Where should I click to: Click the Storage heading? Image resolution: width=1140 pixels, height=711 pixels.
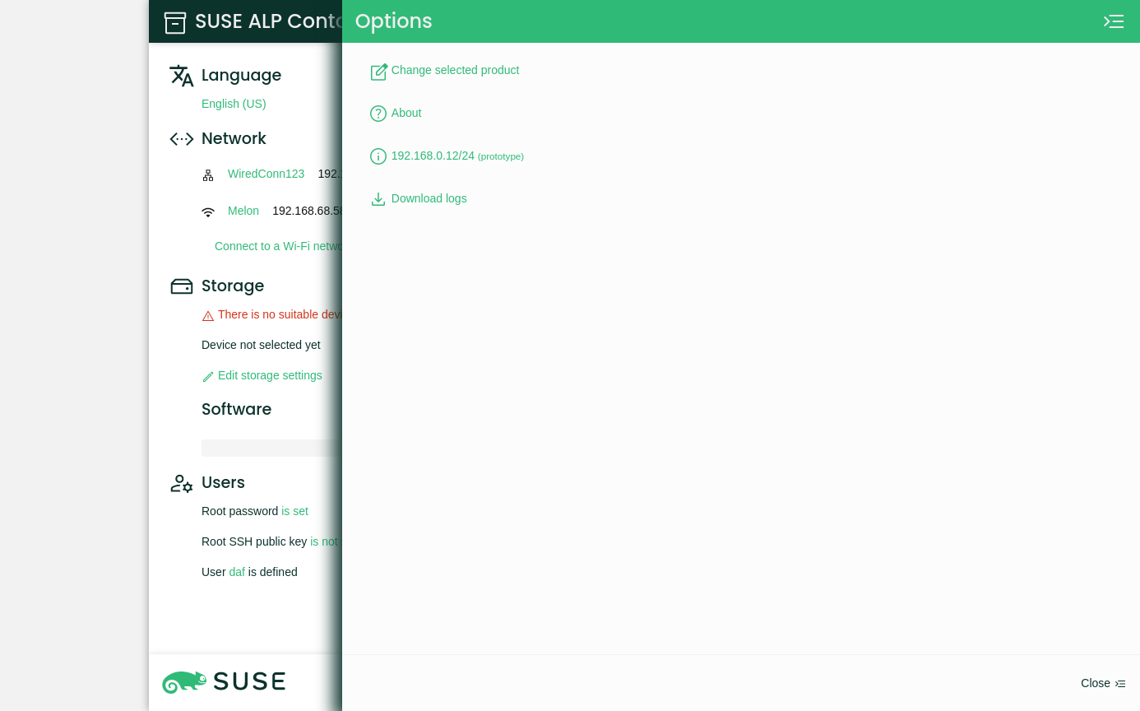point(233,286)
